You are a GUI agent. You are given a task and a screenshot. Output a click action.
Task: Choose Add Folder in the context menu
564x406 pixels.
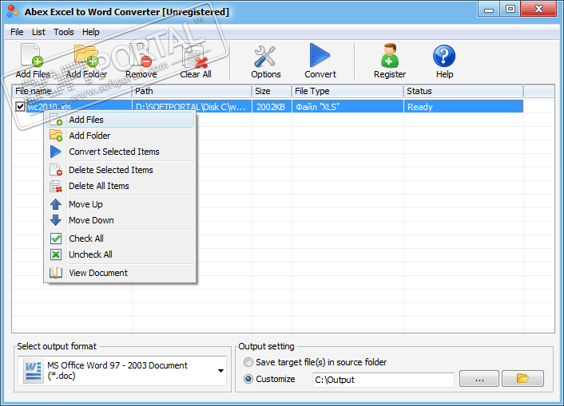coord(120,136)
